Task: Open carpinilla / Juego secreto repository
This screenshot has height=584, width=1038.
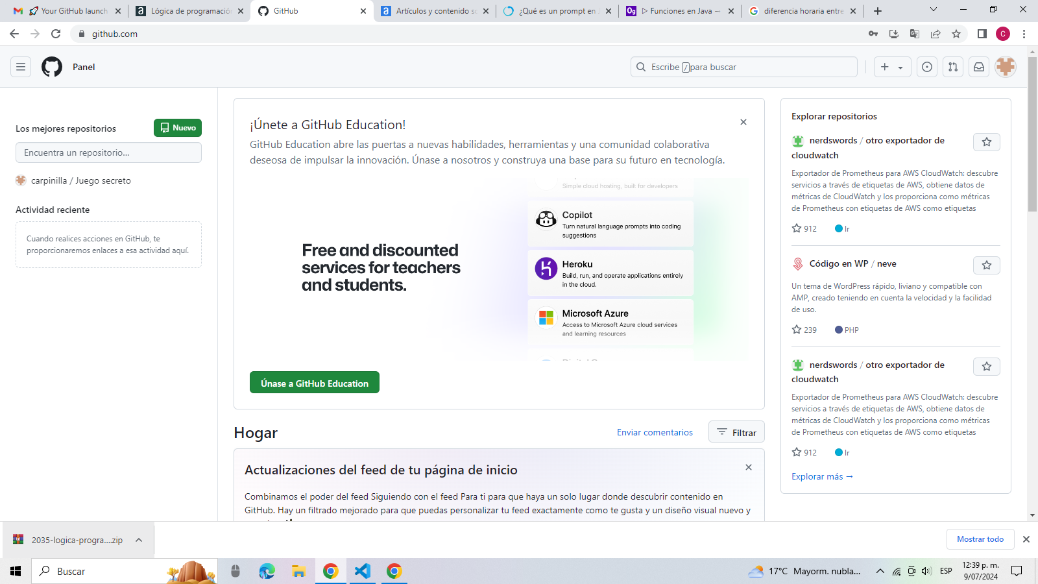Action: [81, 180]
